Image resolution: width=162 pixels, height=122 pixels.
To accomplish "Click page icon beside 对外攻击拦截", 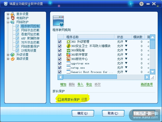I will 17,42.
